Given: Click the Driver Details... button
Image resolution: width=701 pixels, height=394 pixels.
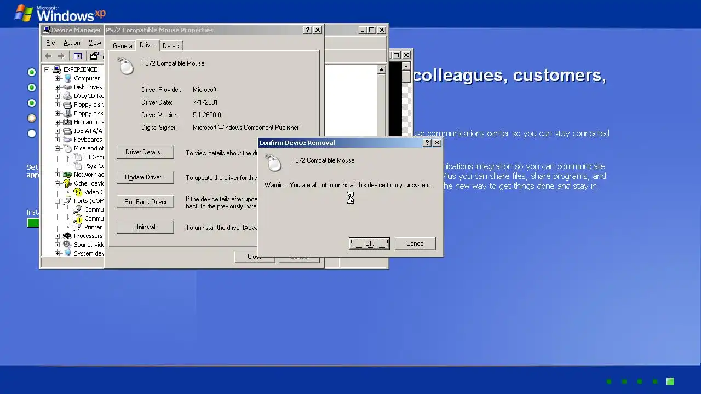Looking at the screenshot, I should click(145, 152).
